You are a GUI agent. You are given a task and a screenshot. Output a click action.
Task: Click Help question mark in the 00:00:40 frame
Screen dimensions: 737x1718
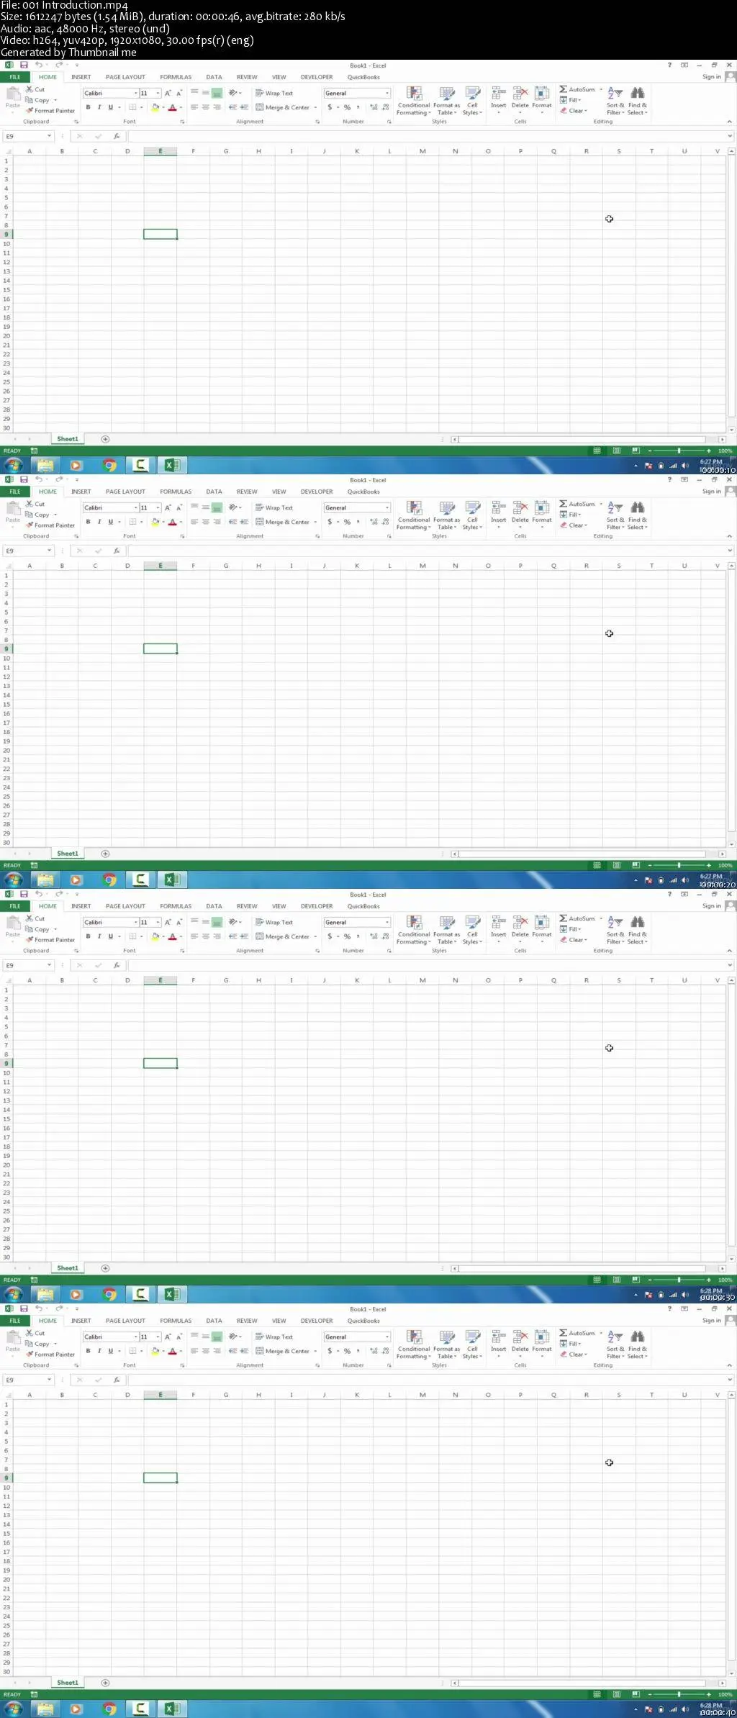point(669,1308)
